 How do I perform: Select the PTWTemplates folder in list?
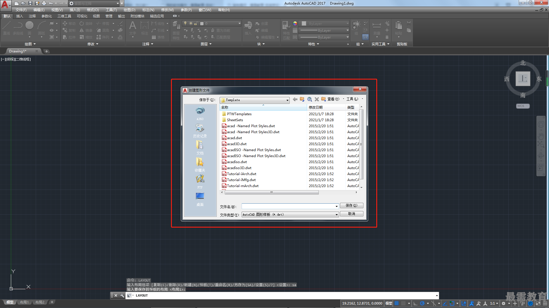point(239,114)
